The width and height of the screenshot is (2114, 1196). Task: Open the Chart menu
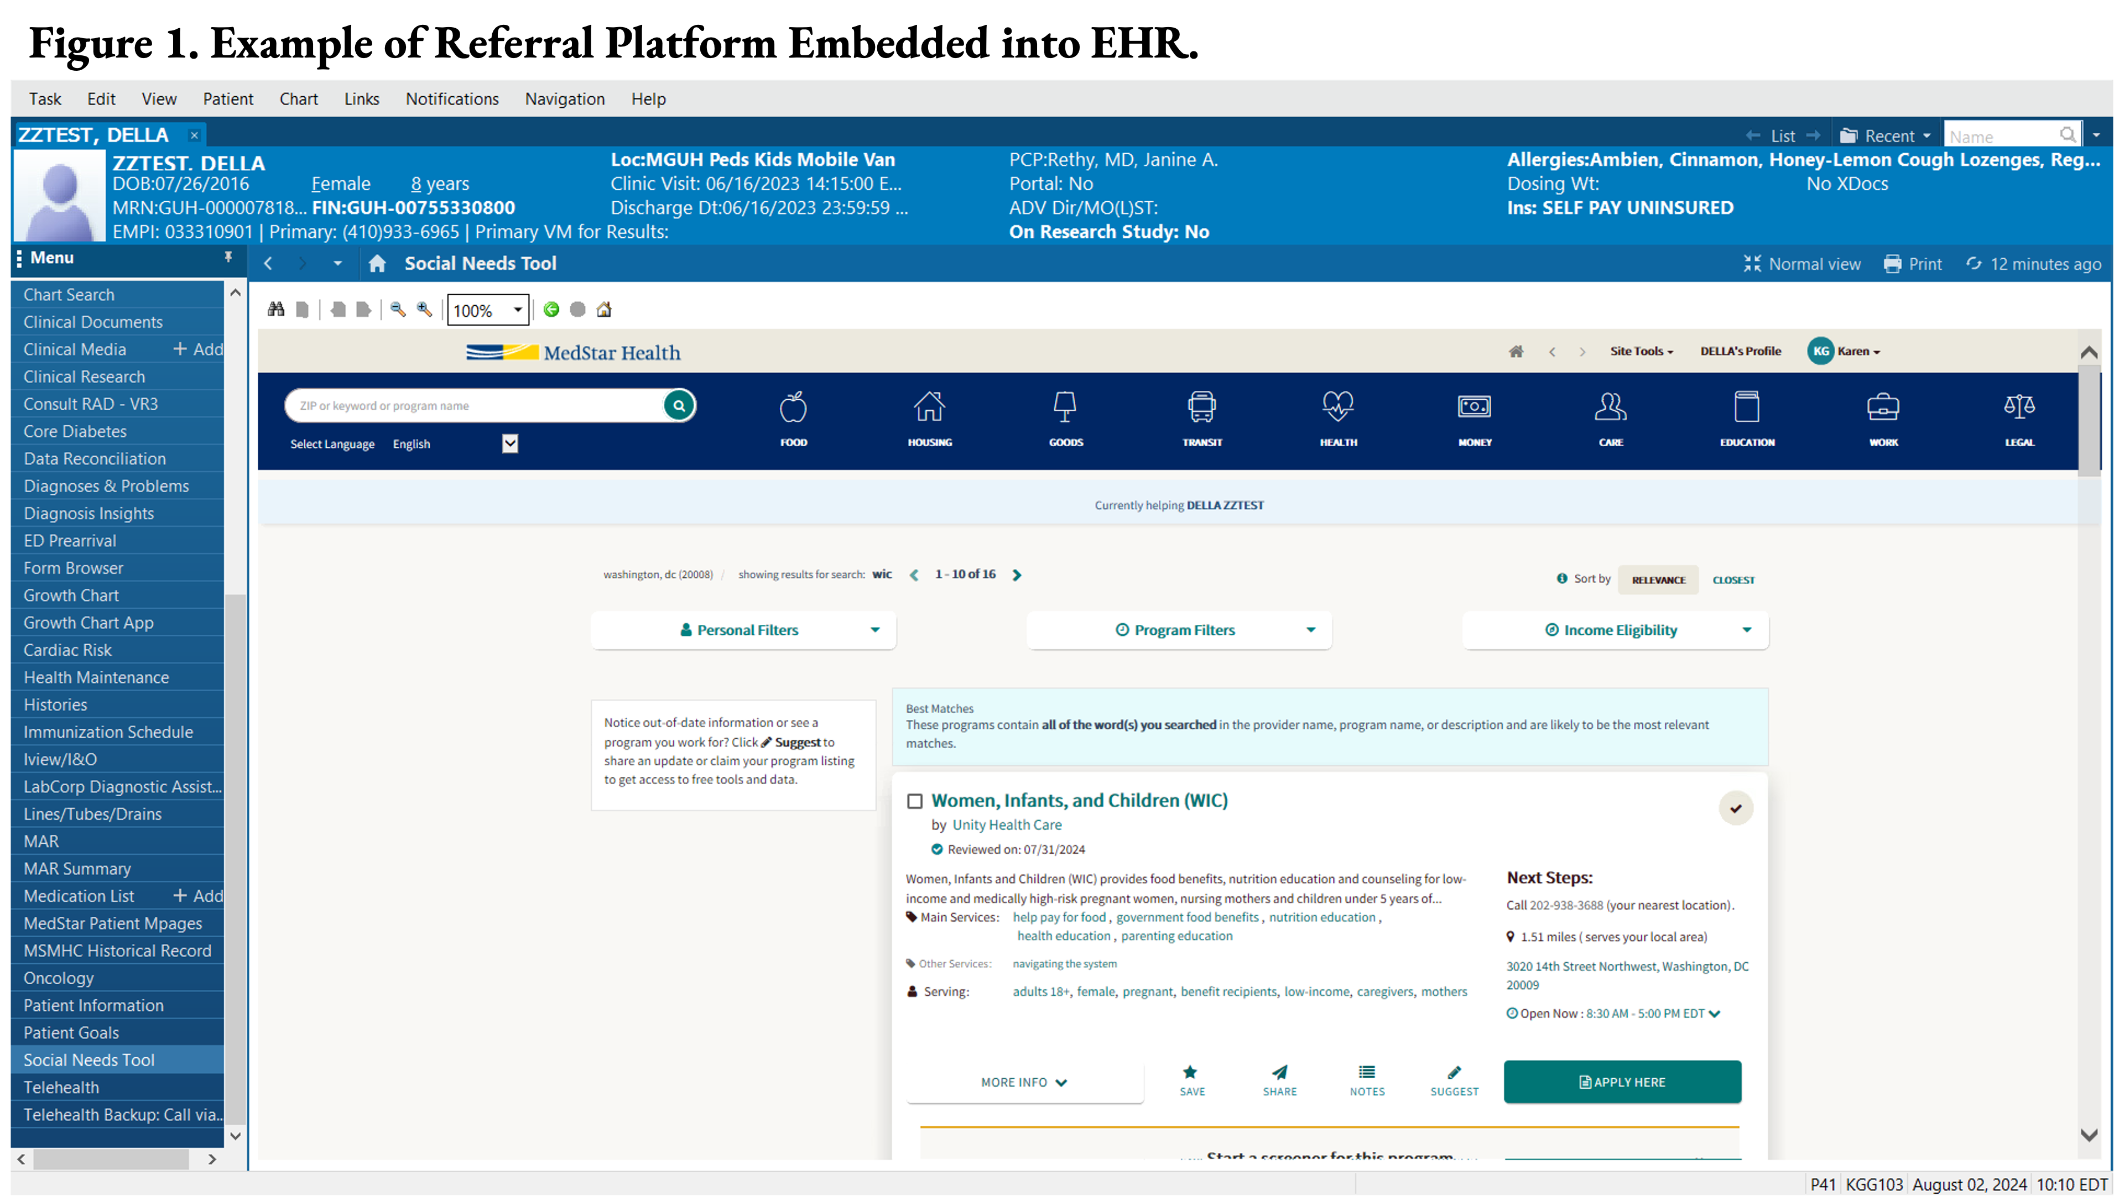tap(298, 98)
